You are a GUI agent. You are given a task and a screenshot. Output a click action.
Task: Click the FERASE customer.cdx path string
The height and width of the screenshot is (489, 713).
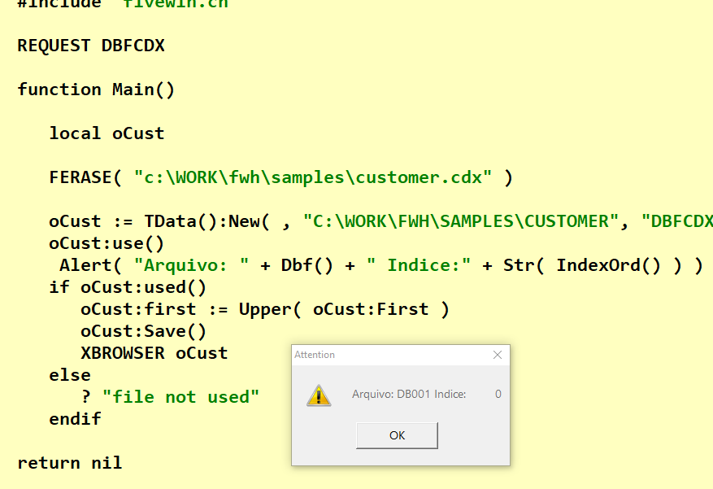click(313, 177)
